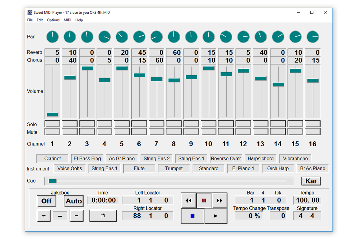Viewport: 360px width, 242px height.
Task: Click the Signature 4 4 field
Action: coord(307,216)
